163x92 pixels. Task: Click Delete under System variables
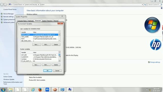tap(56, 65)
